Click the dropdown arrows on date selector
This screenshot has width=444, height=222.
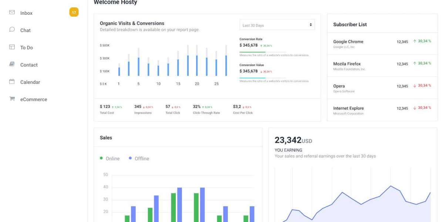tap(310, 25)
